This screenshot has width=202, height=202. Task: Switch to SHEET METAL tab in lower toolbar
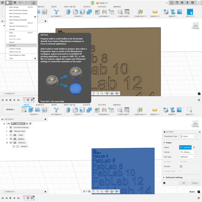point(70,105)
